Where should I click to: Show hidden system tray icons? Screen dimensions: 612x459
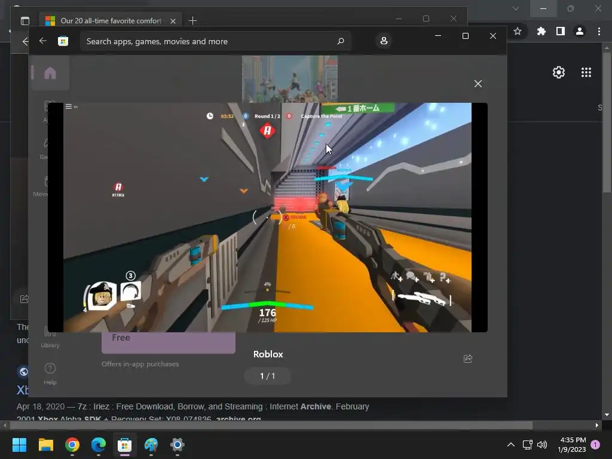[x=510, y=445]
